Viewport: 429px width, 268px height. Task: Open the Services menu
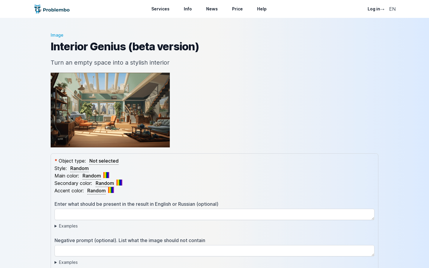(160, 9)
